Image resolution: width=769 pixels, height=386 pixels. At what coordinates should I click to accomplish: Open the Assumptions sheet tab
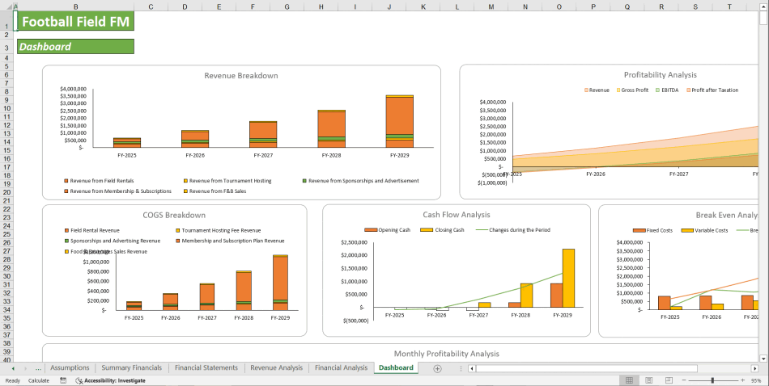pos(70,368)
